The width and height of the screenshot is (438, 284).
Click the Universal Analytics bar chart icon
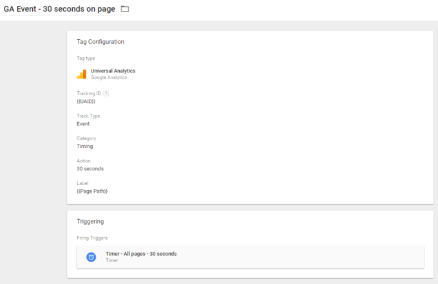tap(82, 74)
